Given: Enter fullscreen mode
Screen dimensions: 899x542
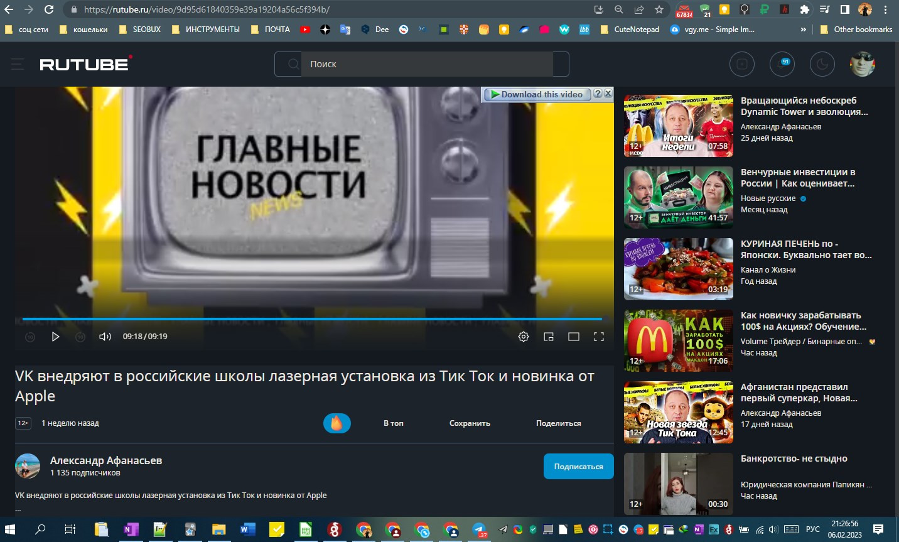Looking at the screenshot, I should click(599, 337).
